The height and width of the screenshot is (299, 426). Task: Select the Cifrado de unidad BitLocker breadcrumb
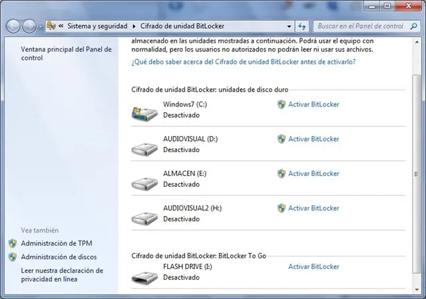click(182, 26)
